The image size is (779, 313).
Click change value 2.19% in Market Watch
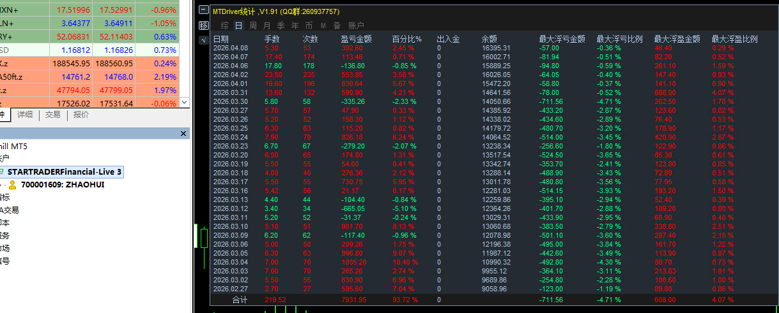tap(165, 77)
